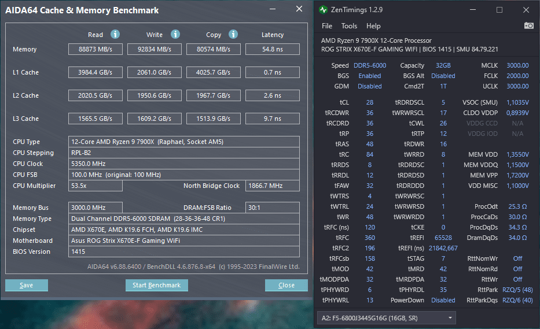
Task: Click the ProcOdt 25.3 Ω value
Action: [x=517, y=206]
